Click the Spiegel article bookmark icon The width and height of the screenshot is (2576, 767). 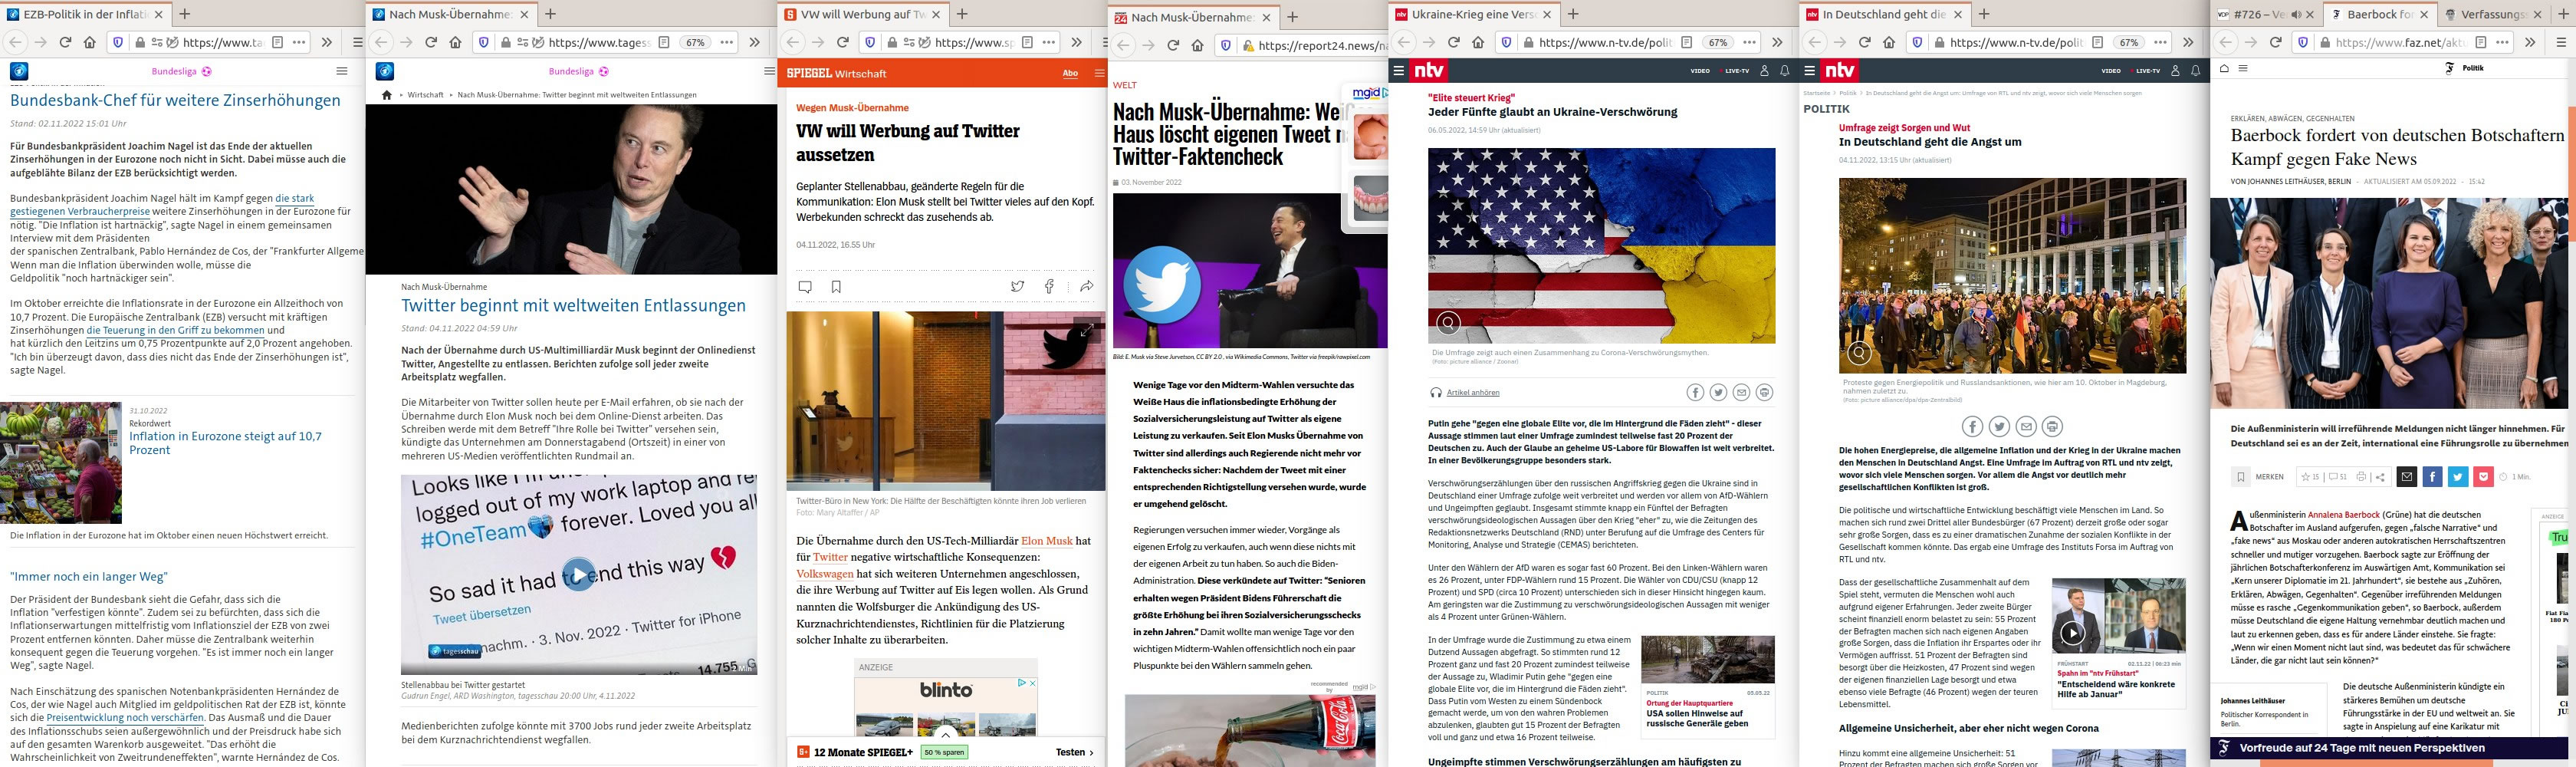click(836, 287)
